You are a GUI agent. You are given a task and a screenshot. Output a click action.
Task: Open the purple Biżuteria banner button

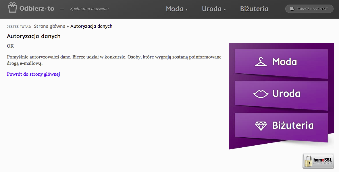(x=281, y=127)
